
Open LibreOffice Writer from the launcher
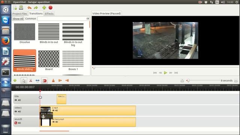tap(6, 51)
